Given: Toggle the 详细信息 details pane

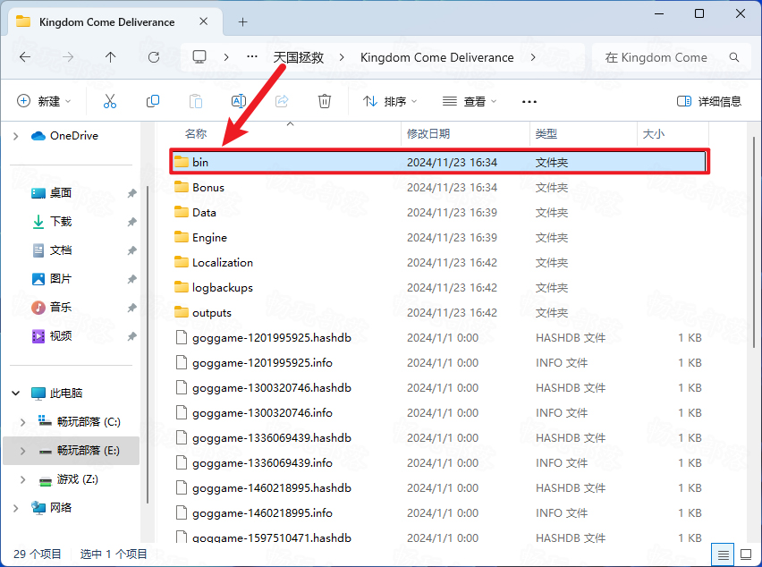Looking at the screenshot, I should click(709, 101).
